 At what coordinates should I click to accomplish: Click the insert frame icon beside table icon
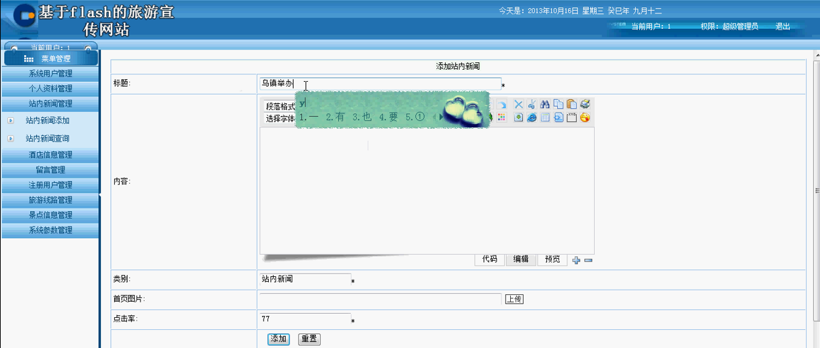(x=559, y=117)
